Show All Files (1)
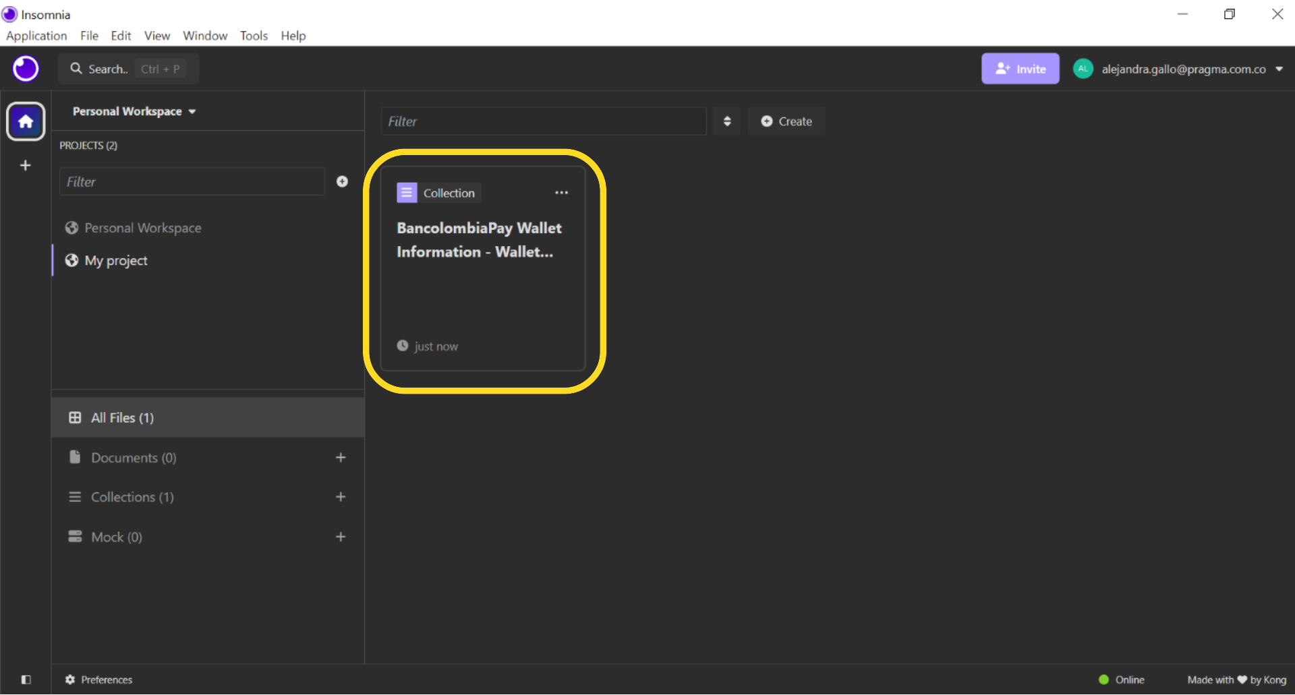This screenshot has height=695, width=1295. coord(208,418)
